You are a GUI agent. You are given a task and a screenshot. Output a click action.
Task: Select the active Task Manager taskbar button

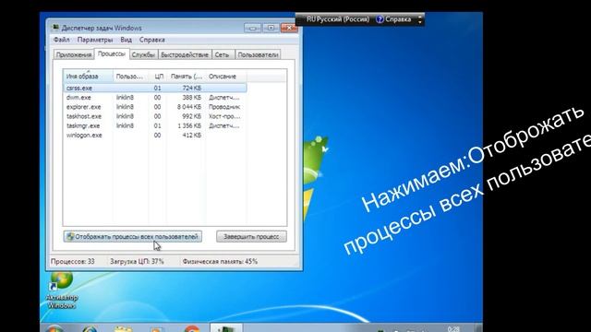tap(225, 328)
